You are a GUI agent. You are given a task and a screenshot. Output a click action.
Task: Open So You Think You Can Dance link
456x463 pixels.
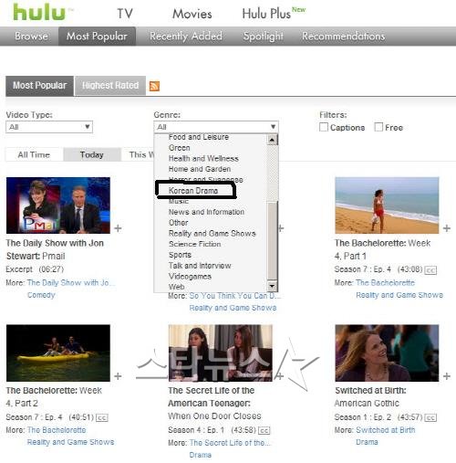[234, 296]
